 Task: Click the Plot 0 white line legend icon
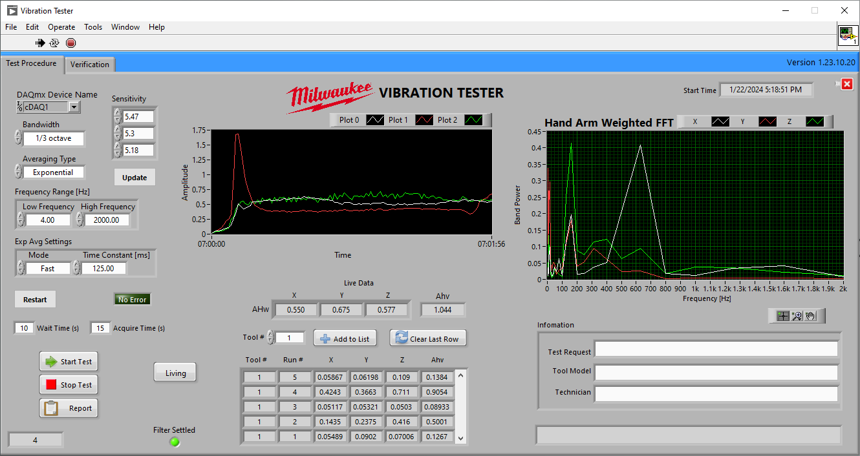pos(375,120)
